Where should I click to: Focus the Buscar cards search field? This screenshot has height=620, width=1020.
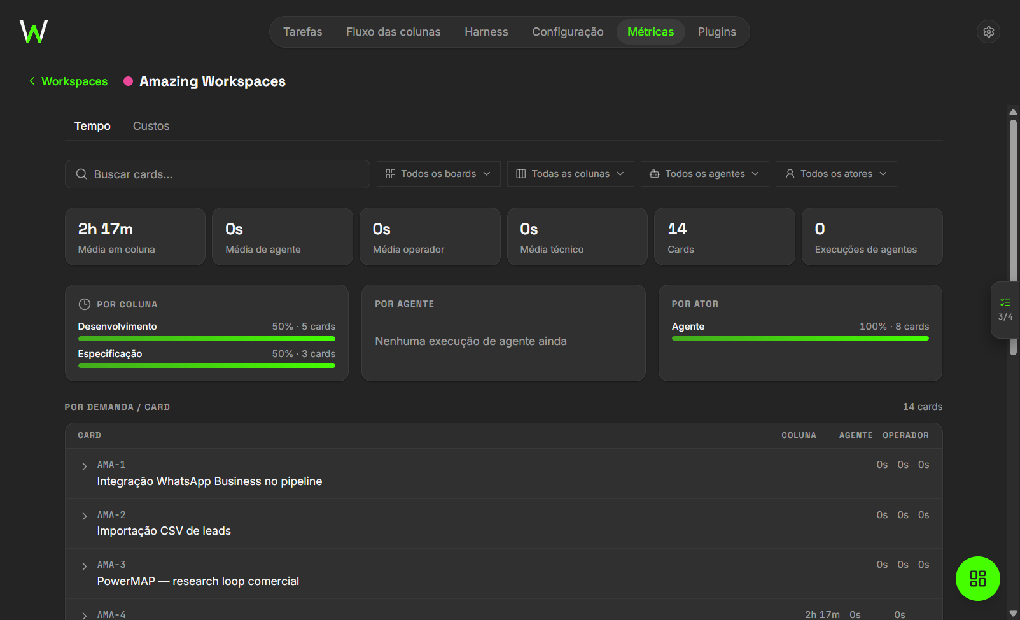[217, 174]
